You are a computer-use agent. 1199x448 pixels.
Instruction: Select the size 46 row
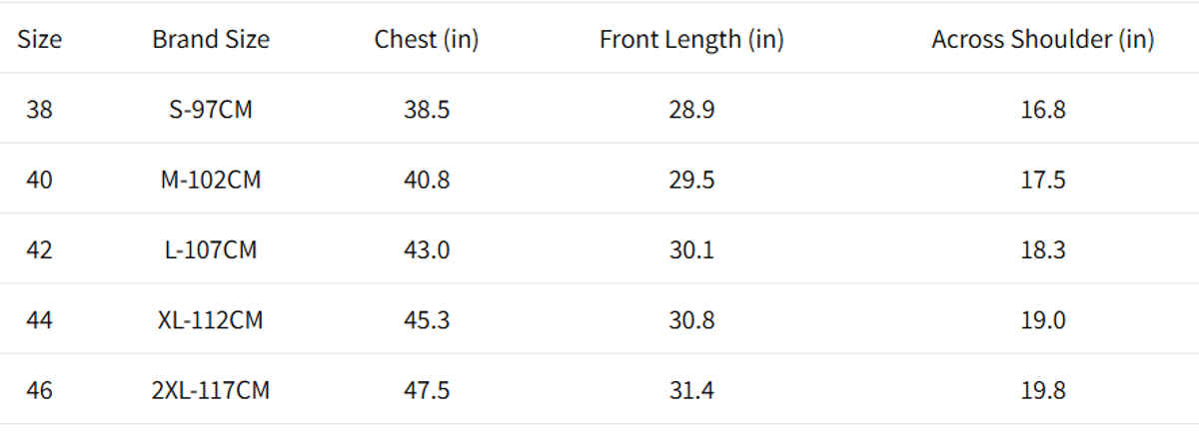point(40,390)
